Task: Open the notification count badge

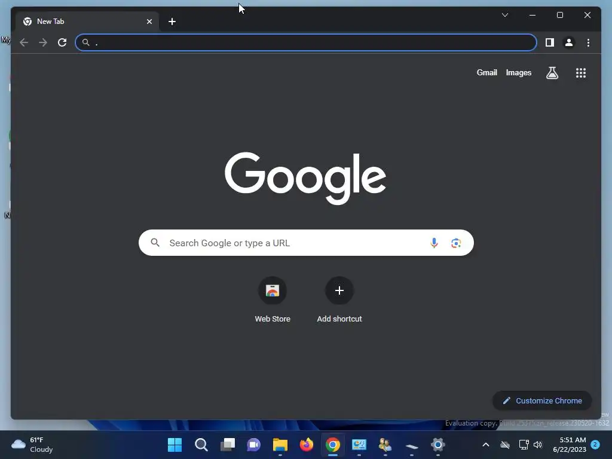Action: (x=595, y=445)
